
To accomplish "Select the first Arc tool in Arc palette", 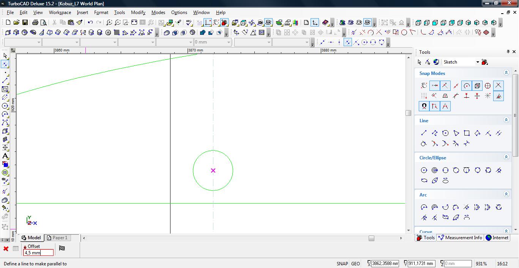I will point(424,207).
